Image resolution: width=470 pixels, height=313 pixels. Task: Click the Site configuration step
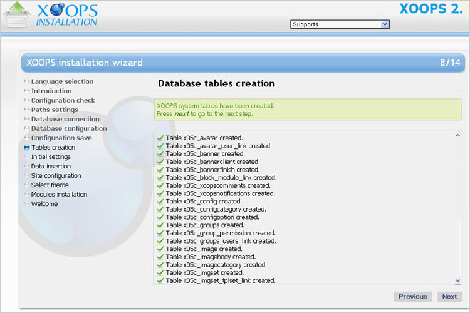[56, 175]
